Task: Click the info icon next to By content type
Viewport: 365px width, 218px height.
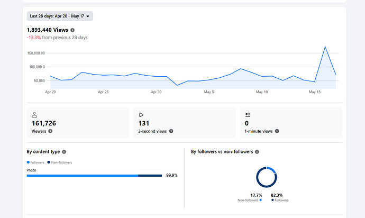Action: tap(64, 152)
